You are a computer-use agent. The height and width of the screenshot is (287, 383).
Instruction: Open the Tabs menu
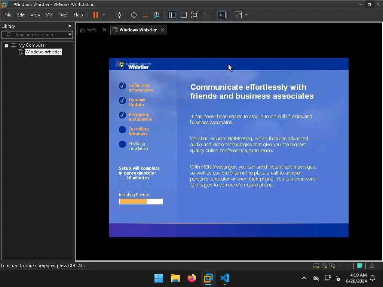click(63, 15)
